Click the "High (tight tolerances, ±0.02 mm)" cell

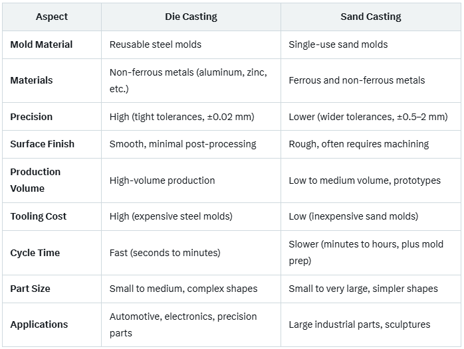tap(181, 117)
